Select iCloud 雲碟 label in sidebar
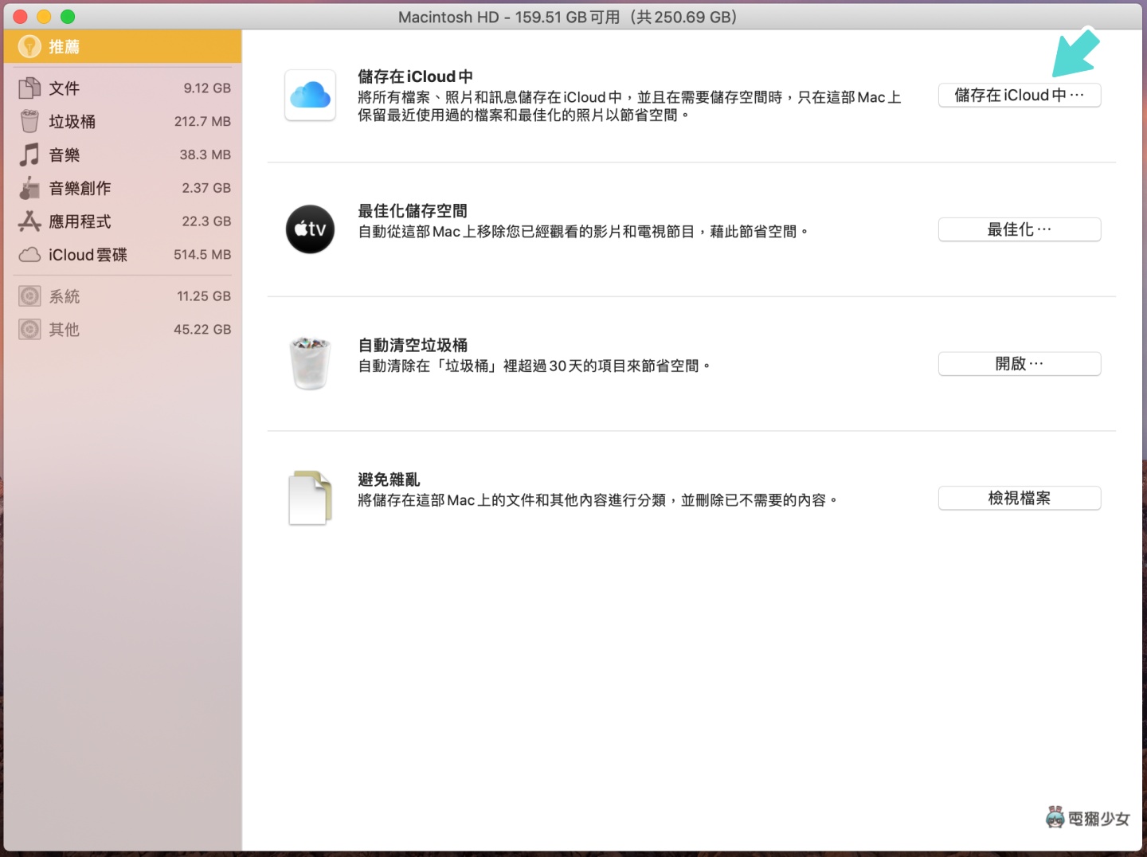This screenshot has height=857, width=1147. 88,255
